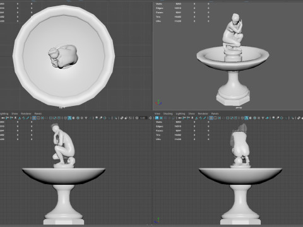The height and width of the screenshot is (227, 303).
Task: Open Renderer menu in bottom-right viewport
Action: tap(203, 113)
